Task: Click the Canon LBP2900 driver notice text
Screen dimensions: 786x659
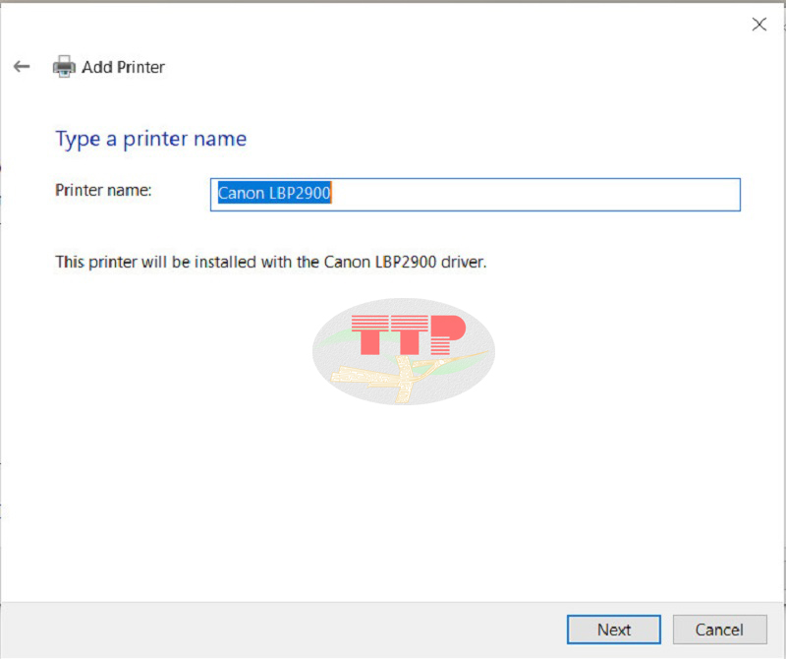Action: [271, 262]
